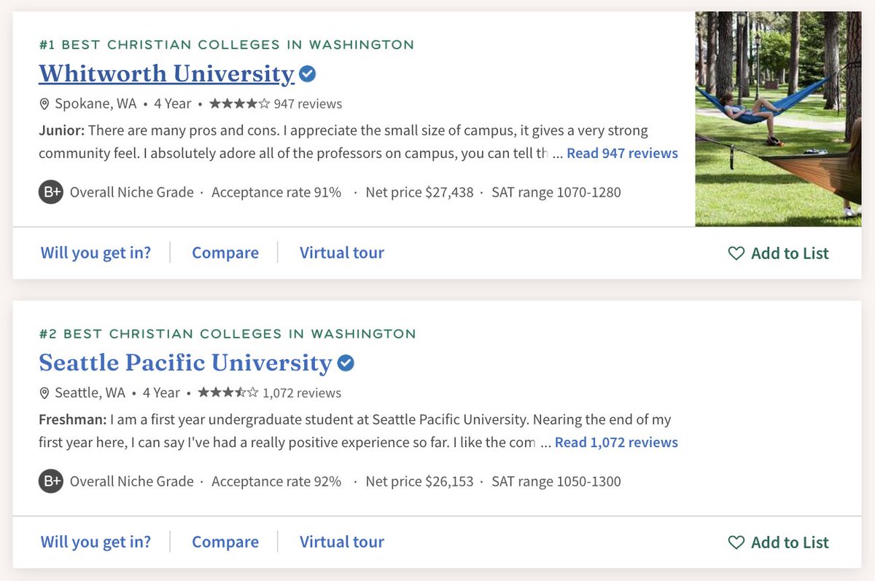Open Whitworth University profile link
The width and height of the screenshot is (875, 581).
(x=166, y=74)
